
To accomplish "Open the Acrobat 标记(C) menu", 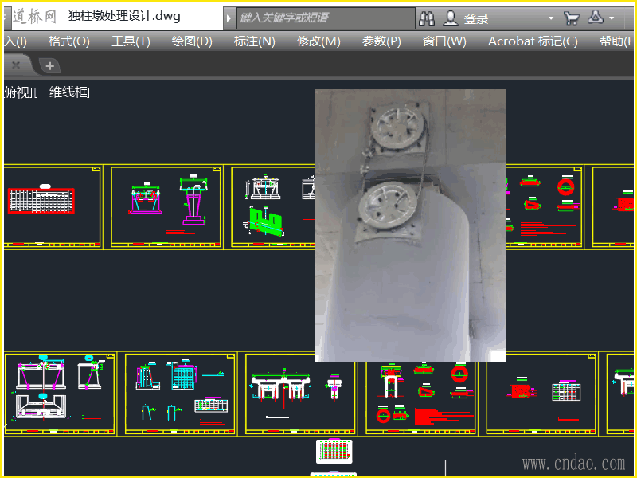I will click(533, 41).
